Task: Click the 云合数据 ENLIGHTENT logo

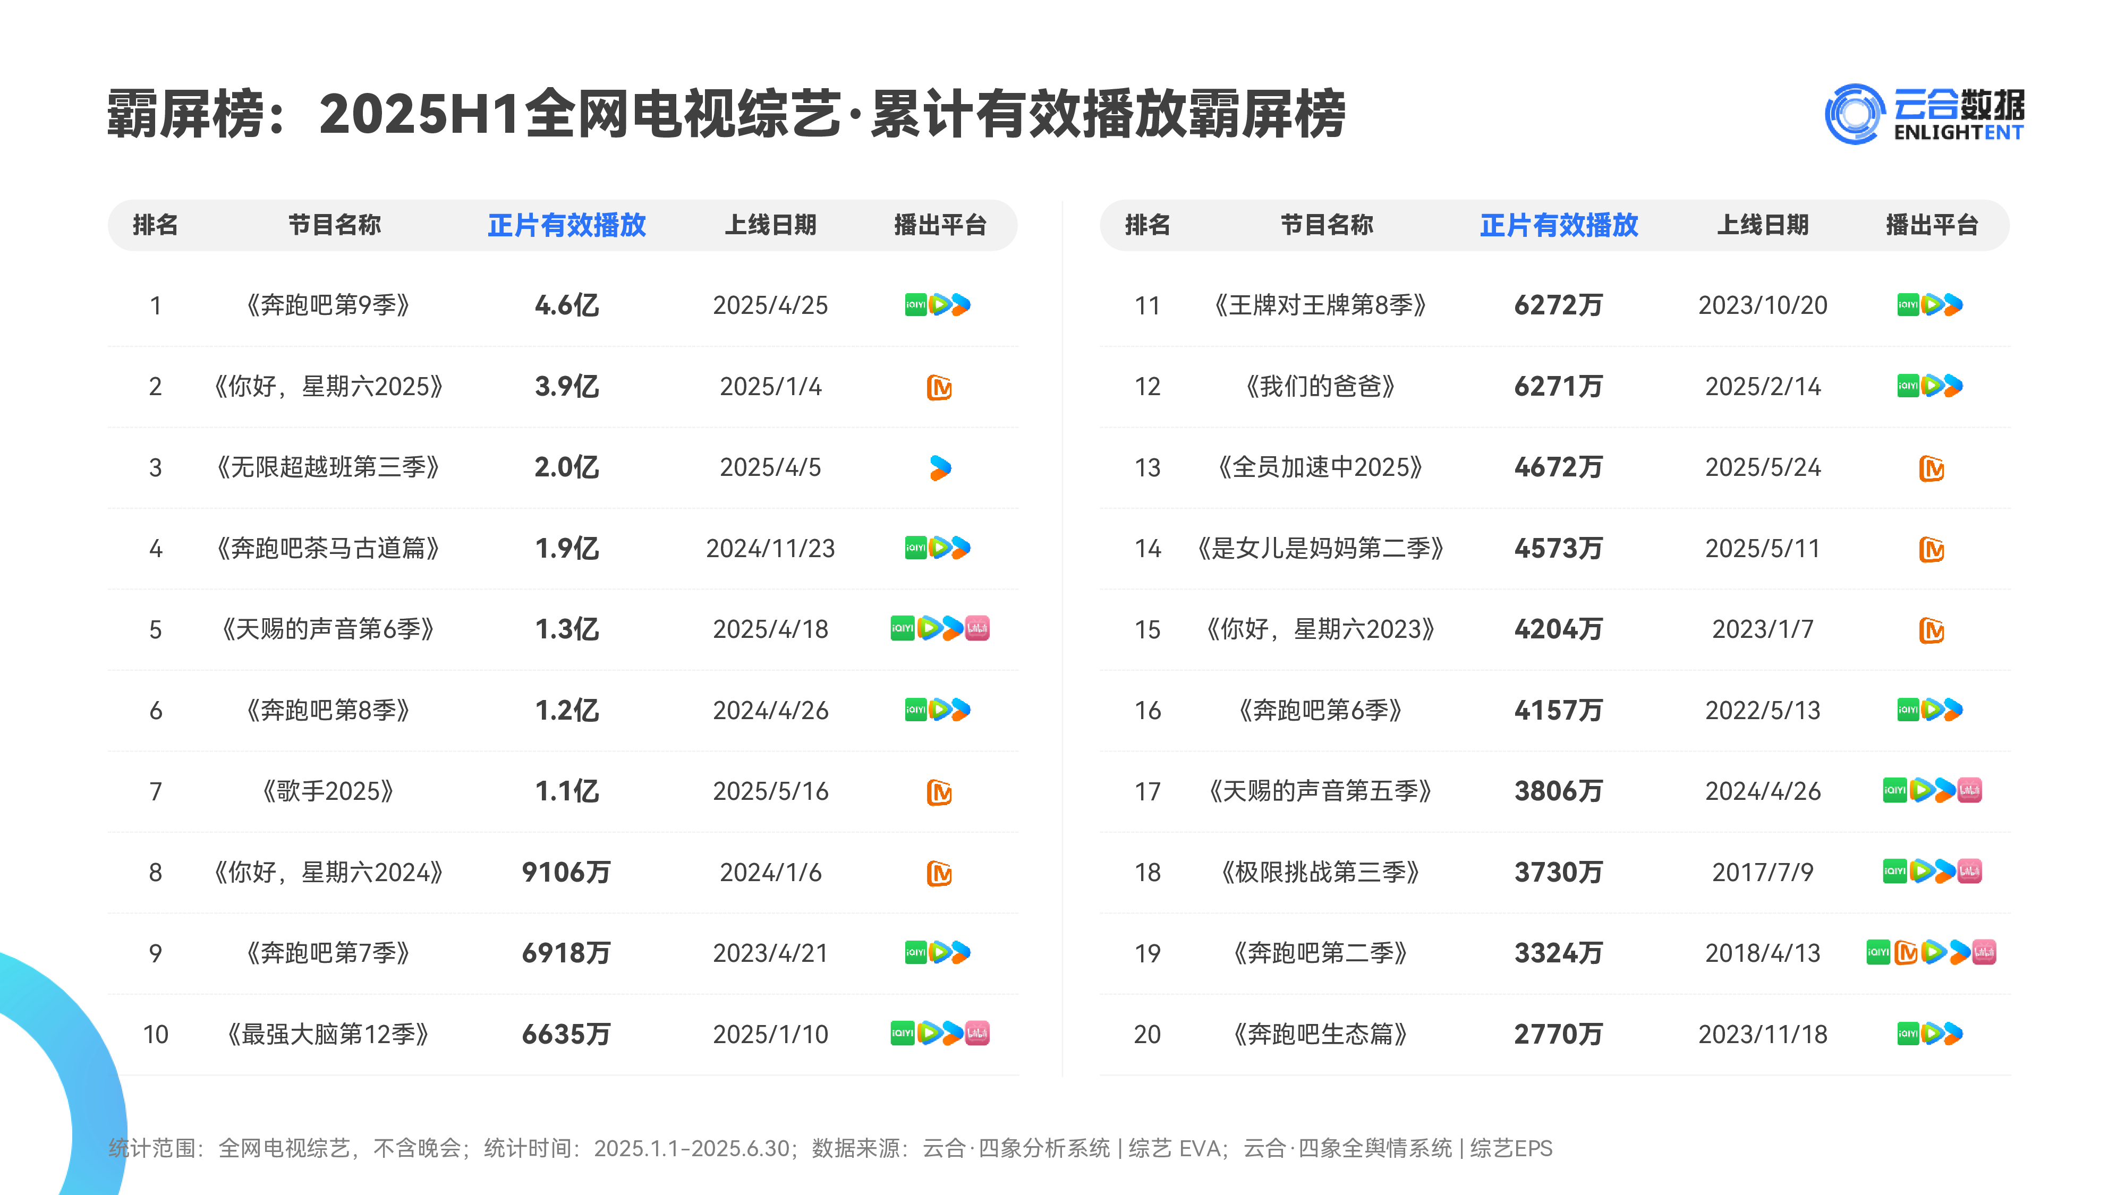Action: coord(1924,114)
